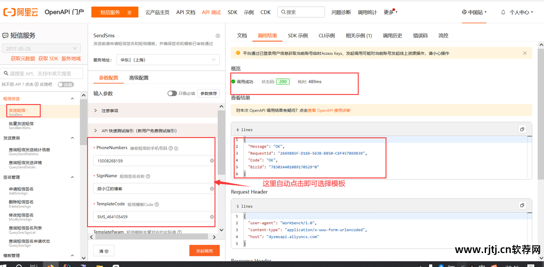Click the search magnifier icon in top bar

[283, 12]
